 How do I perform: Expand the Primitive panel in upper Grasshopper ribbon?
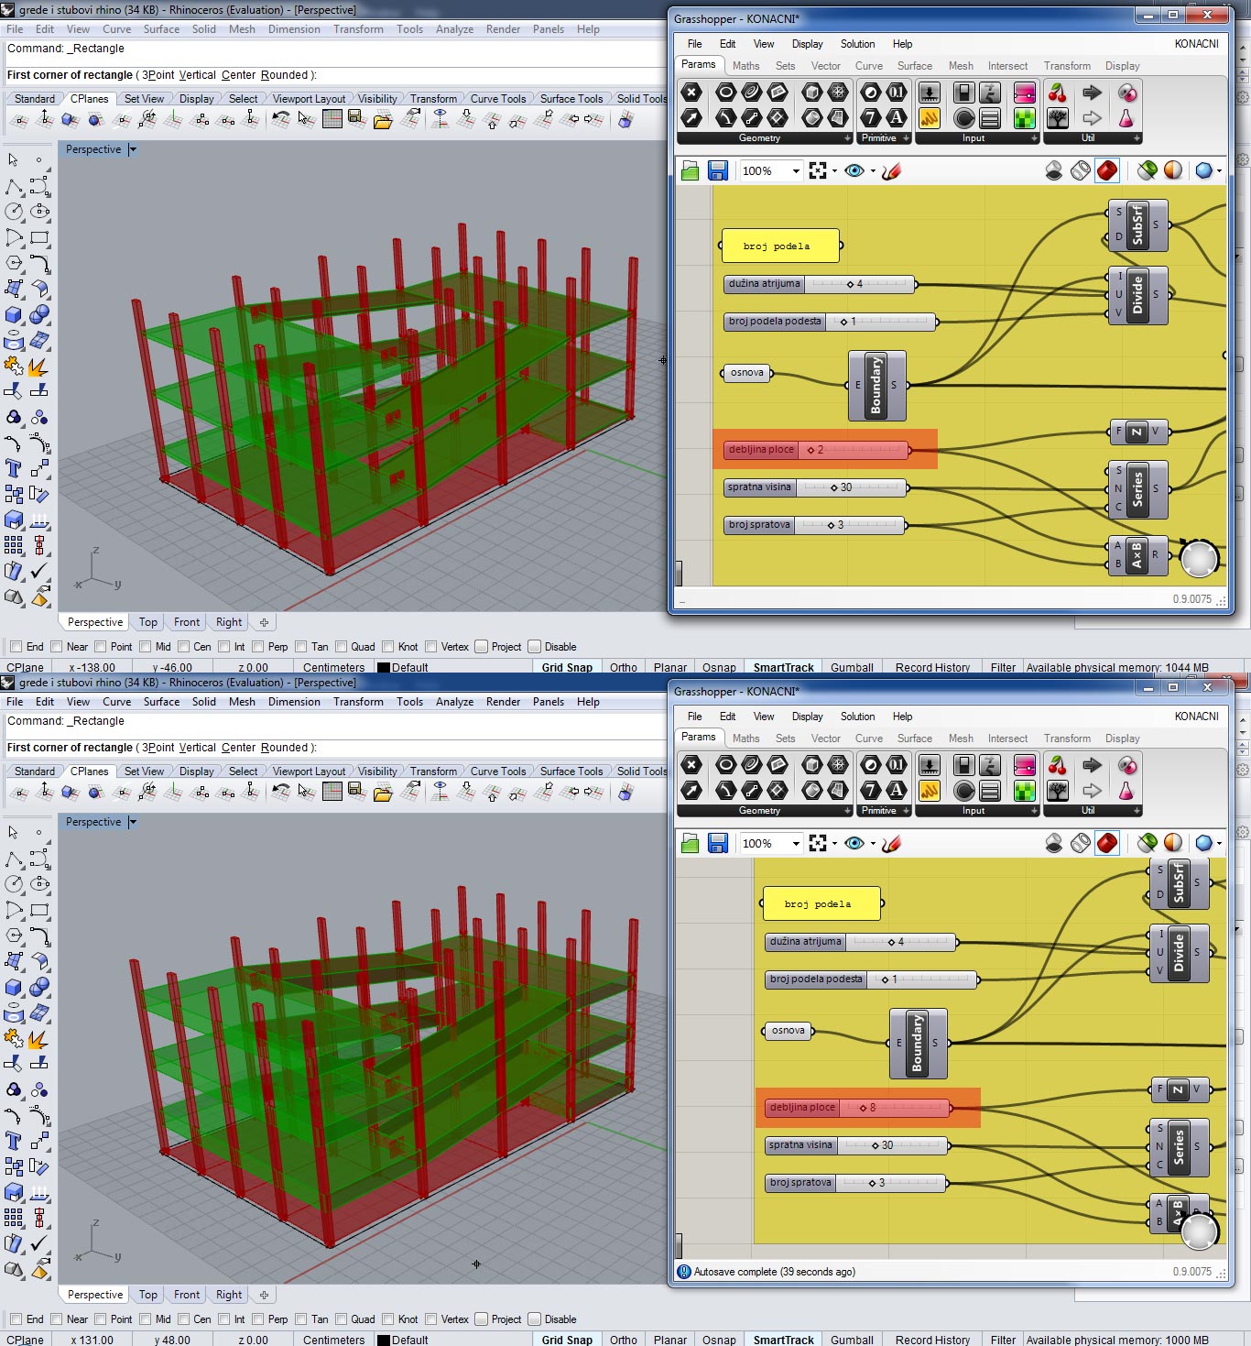(x=907, y=138)
